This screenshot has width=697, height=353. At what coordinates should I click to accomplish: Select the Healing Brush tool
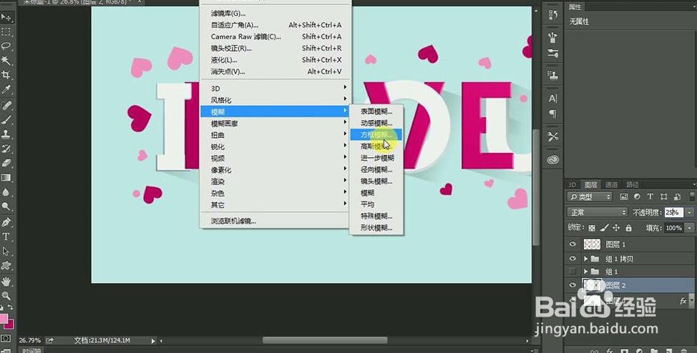6,106
